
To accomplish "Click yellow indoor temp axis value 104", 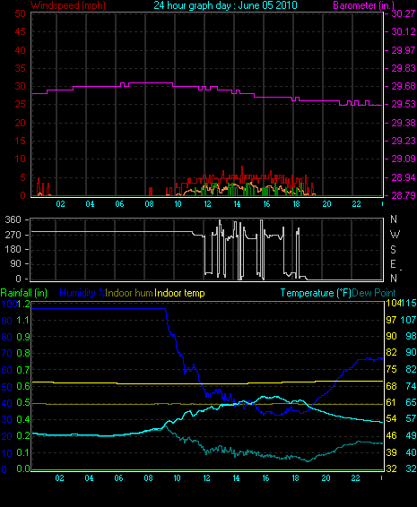I will (393, 304).
